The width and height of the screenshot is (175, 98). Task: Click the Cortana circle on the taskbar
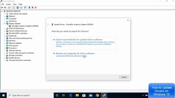(x=57, y=95)
